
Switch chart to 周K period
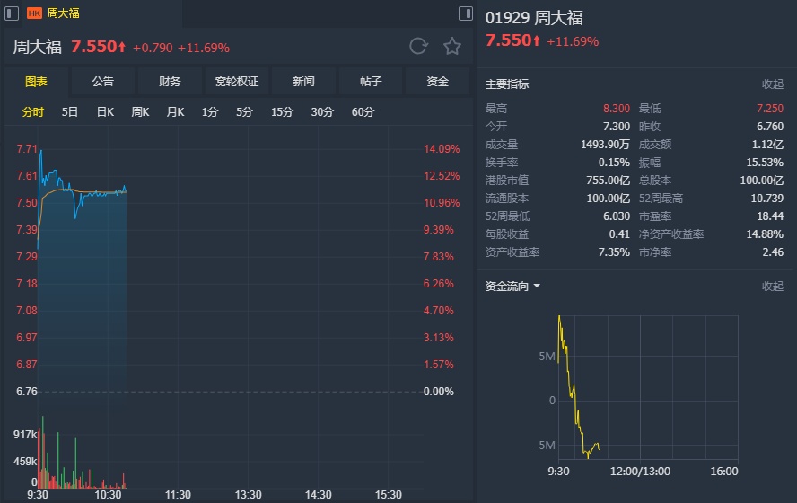pos(140,112)
